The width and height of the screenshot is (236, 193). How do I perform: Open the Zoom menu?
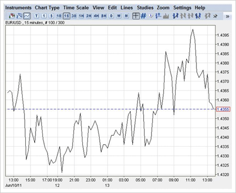(x=163, y=8)
